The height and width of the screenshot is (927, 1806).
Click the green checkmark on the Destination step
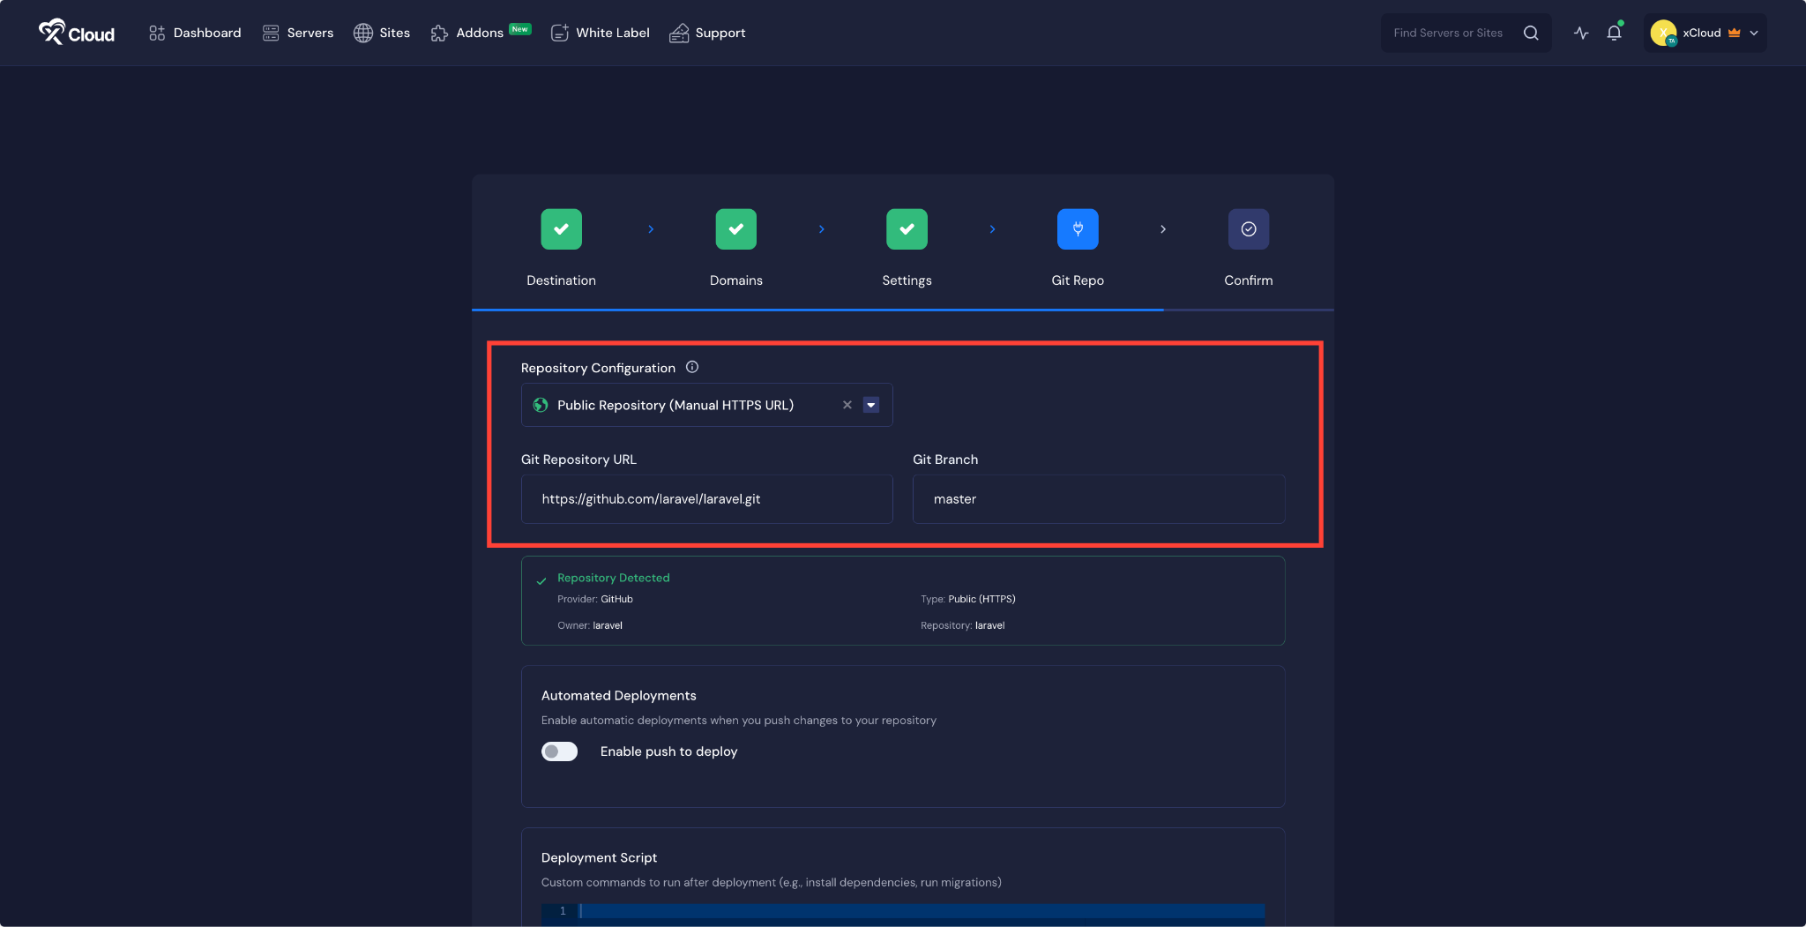click(561, 228)
